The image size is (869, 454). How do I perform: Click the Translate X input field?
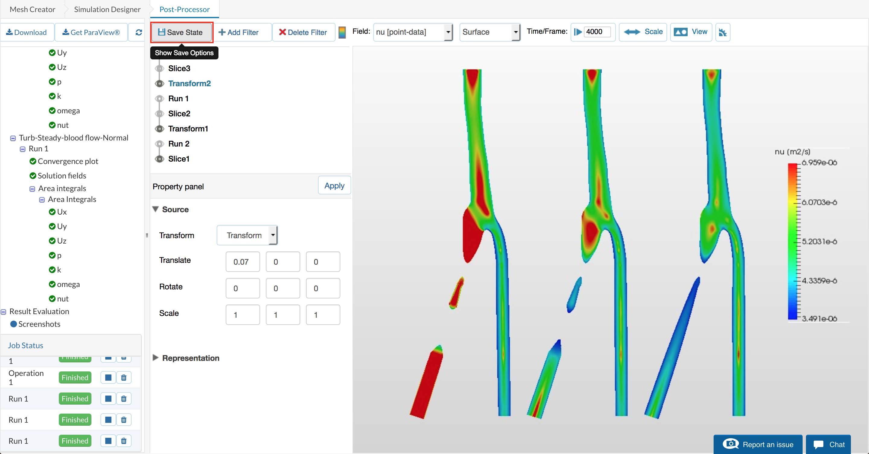(243, 262)
